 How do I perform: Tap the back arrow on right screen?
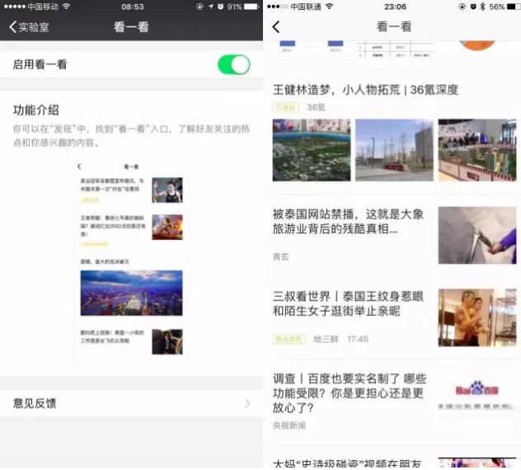click(x=276, y=27)
